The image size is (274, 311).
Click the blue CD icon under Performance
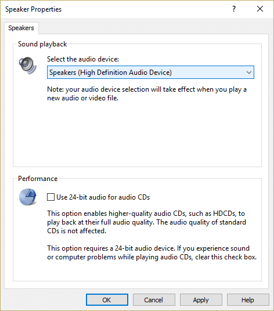coord(28,197)
